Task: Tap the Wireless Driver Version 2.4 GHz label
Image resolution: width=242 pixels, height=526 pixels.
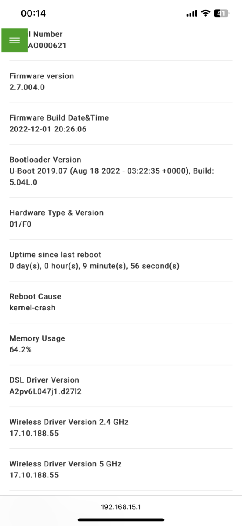Action: 69,422
